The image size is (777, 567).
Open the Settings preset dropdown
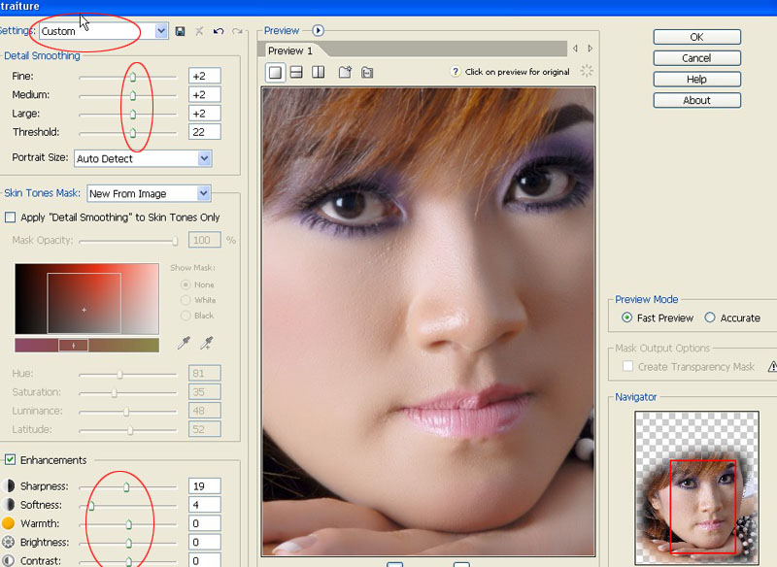point(161,31)
